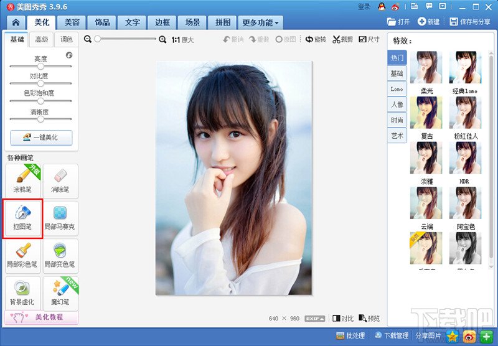This screenshot has width=498, height=346.
Task: Click the 新建 new image button
Action: click(429, 22)
